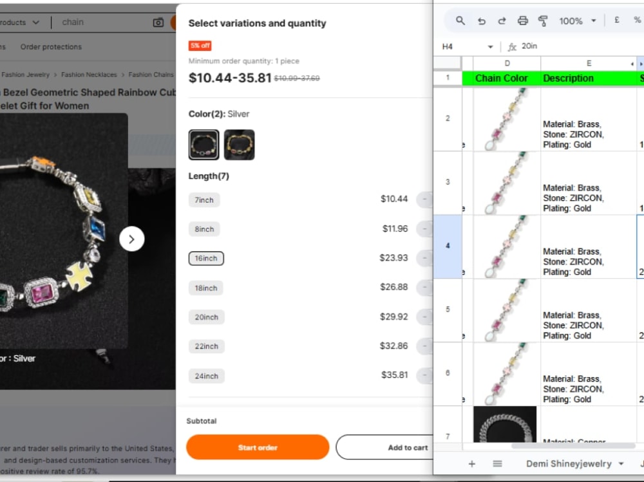Image resolution: width=644 pixels, height=482 pixels.
Task: Select row 4 header in spreadsheet
Action: point(448,246)
